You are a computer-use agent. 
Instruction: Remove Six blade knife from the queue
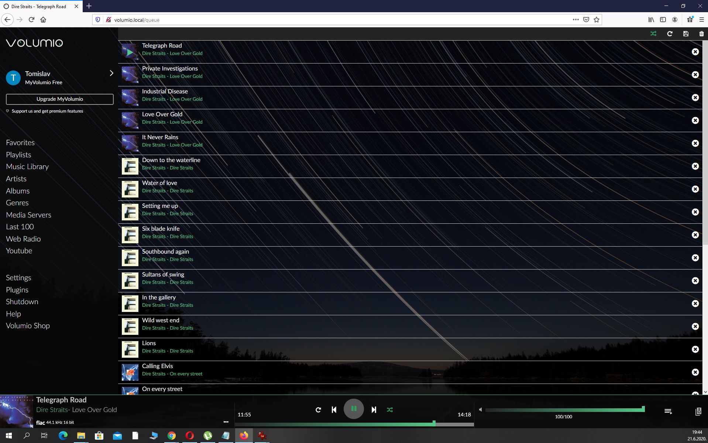695,235
